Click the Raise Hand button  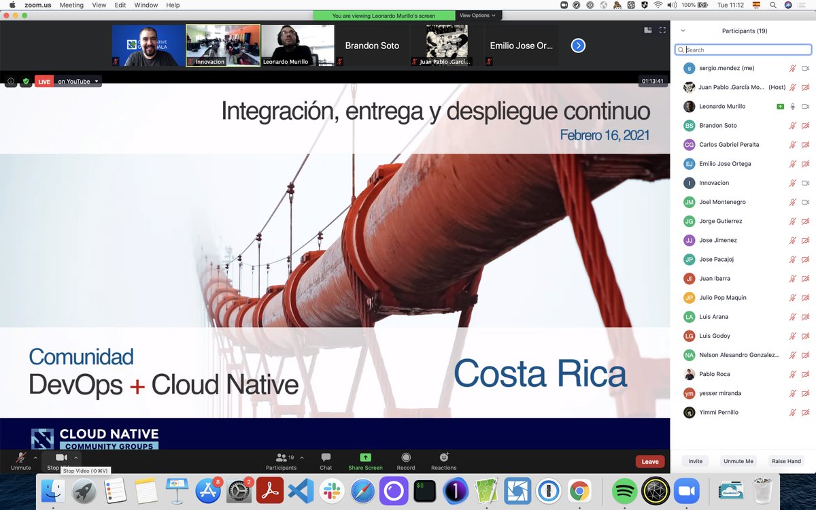click(x=786, y=461)
